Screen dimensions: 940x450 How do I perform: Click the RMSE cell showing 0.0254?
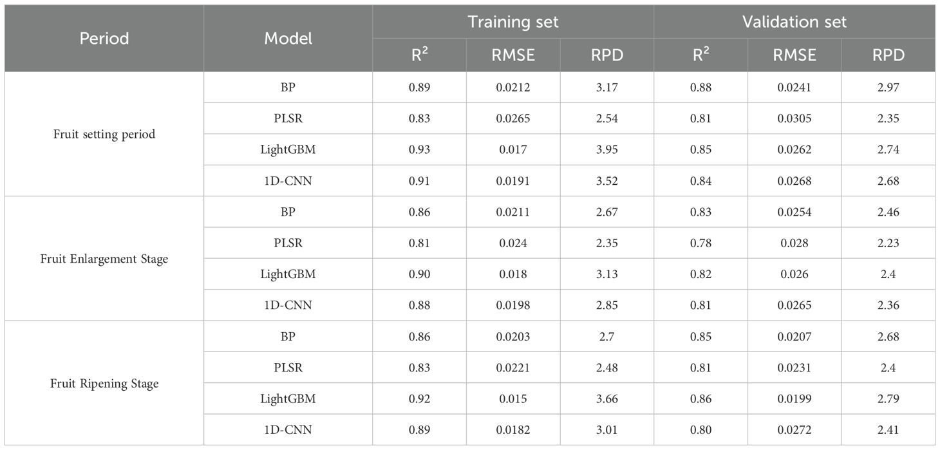click(794, 212)
